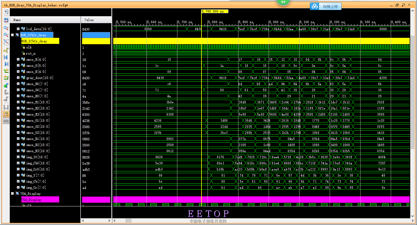The width and height of the screenshot is (417, 225).
Task: Click the 8410 segment in lcd_data waveform
Action: point(223,29)
